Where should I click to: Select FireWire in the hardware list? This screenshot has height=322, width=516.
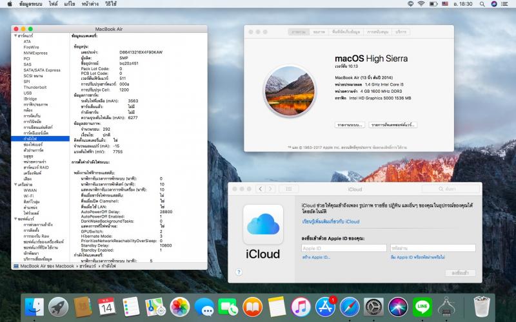31,47
